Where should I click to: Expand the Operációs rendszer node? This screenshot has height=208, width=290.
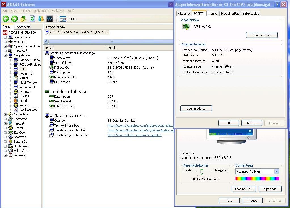(x=5, y=46)
